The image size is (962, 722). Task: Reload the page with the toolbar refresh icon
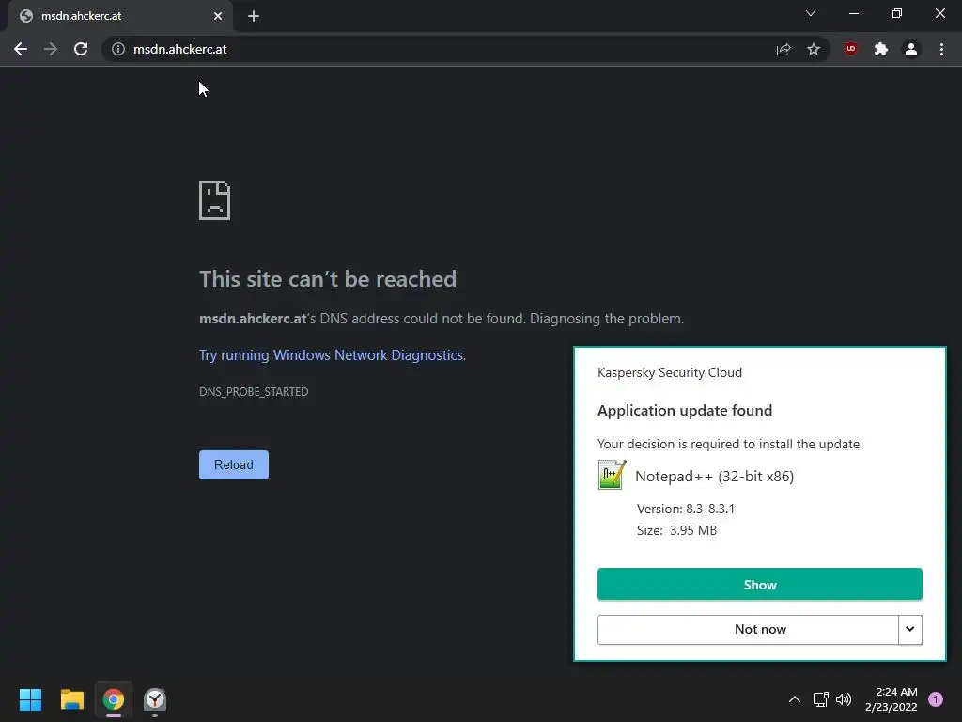(x=81, y=49)
